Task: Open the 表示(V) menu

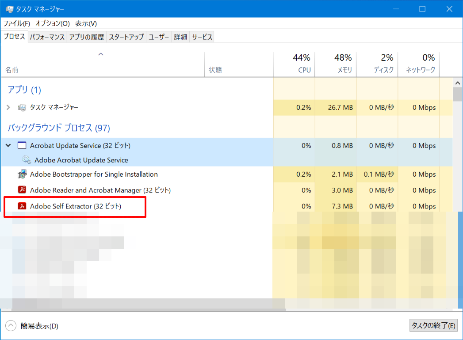Action: [86, 23]
